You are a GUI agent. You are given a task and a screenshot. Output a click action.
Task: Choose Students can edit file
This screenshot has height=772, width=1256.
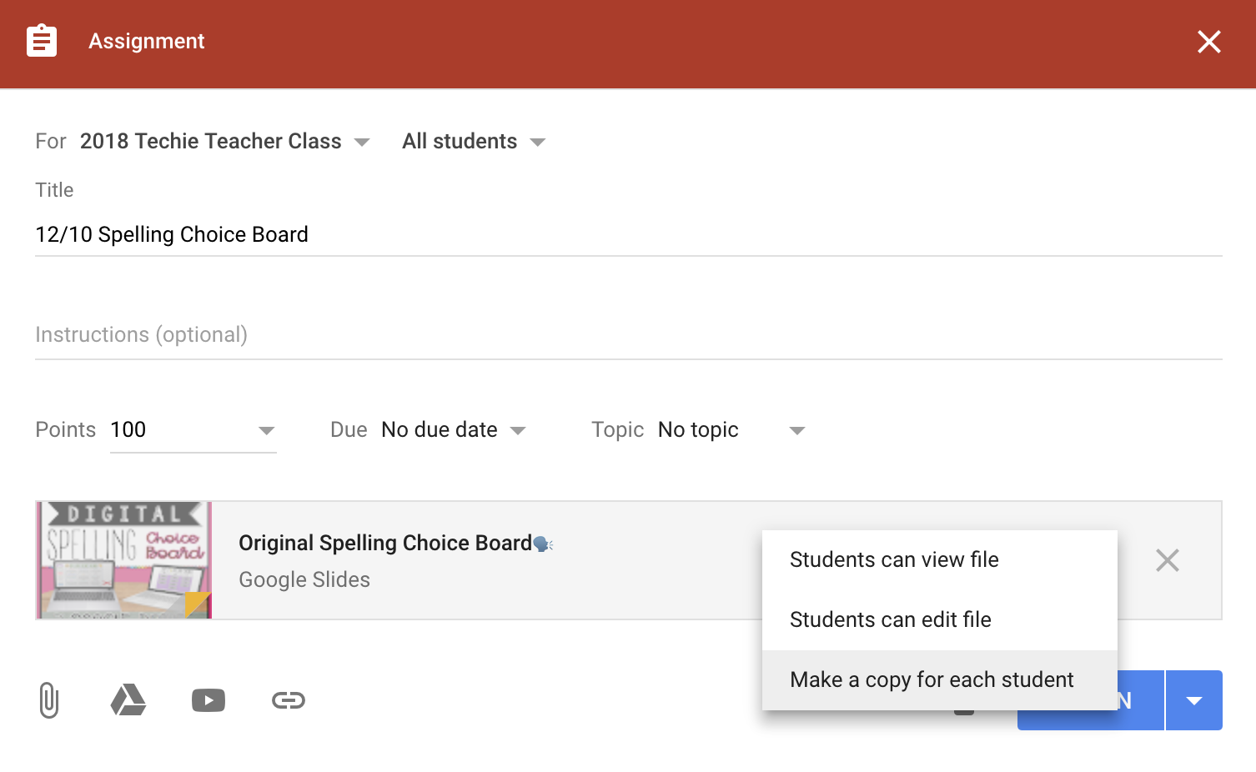tap(890, 619)
